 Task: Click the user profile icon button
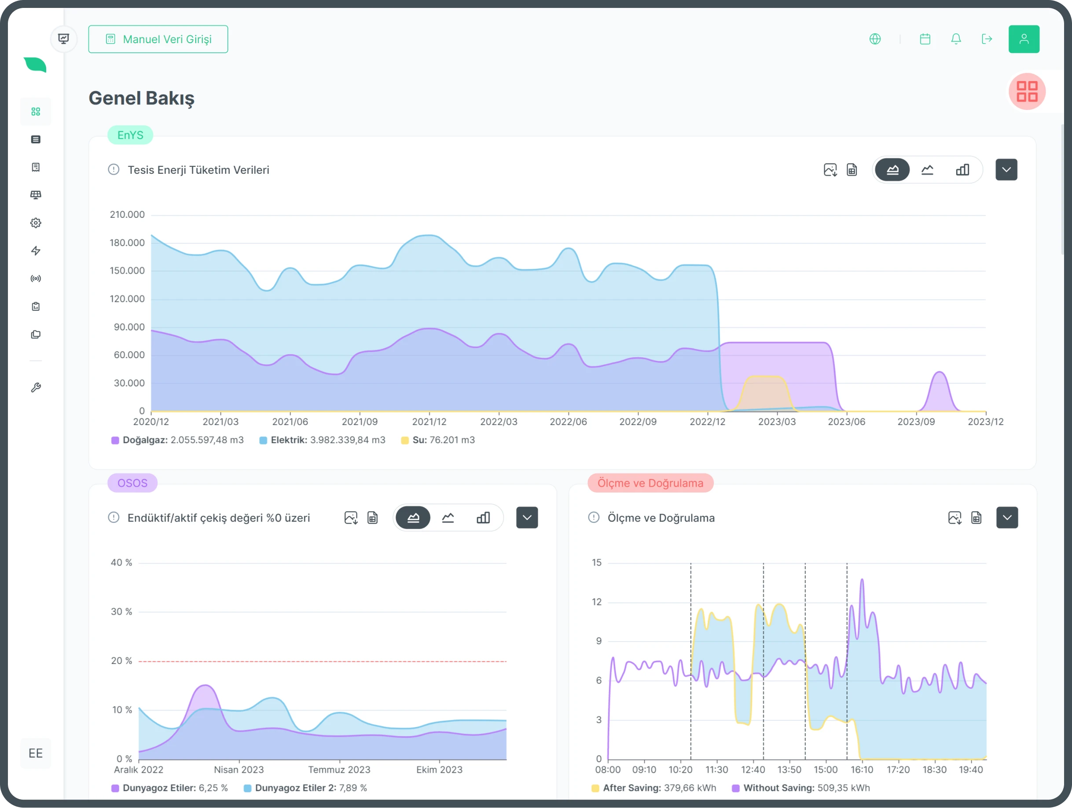pyautogui.click(x=1024, y=39)
